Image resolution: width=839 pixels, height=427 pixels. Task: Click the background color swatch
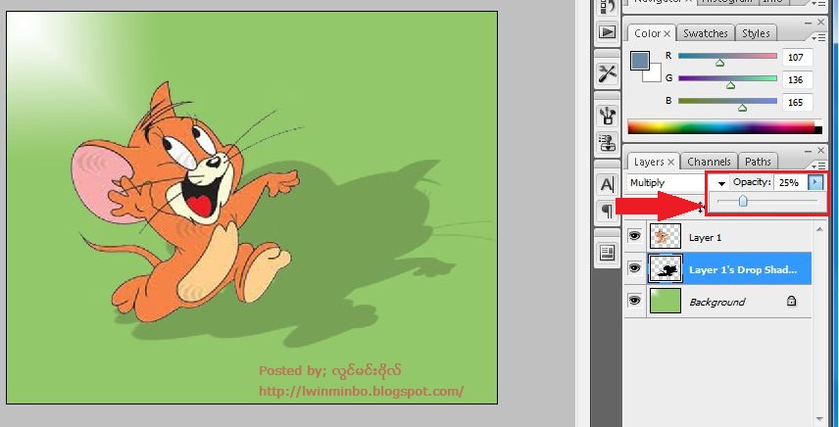pyautogui.click(x=655, y=75)
